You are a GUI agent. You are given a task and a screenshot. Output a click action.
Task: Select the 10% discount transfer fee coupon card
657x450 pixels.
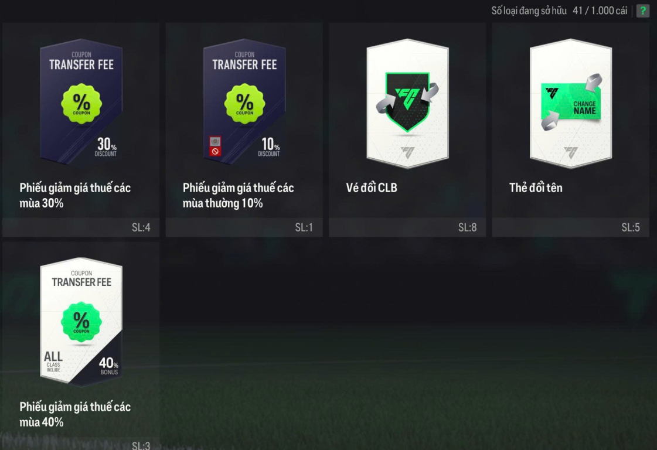pyautogui.click(x=244, y=102)
